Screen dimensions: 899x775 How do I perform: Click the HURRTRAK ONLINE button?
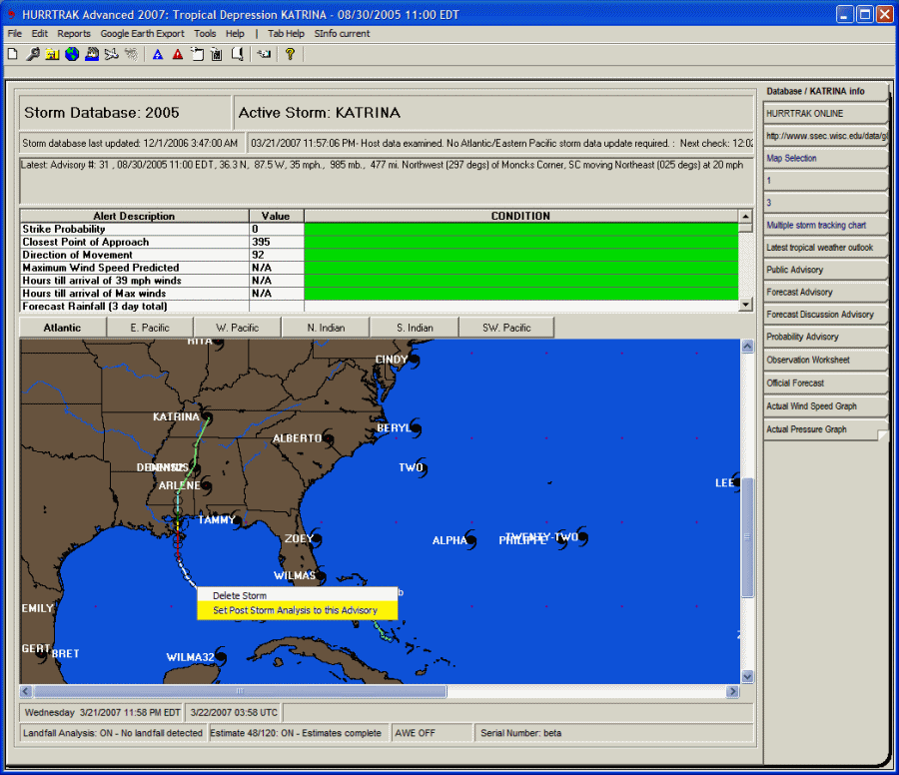826,114
